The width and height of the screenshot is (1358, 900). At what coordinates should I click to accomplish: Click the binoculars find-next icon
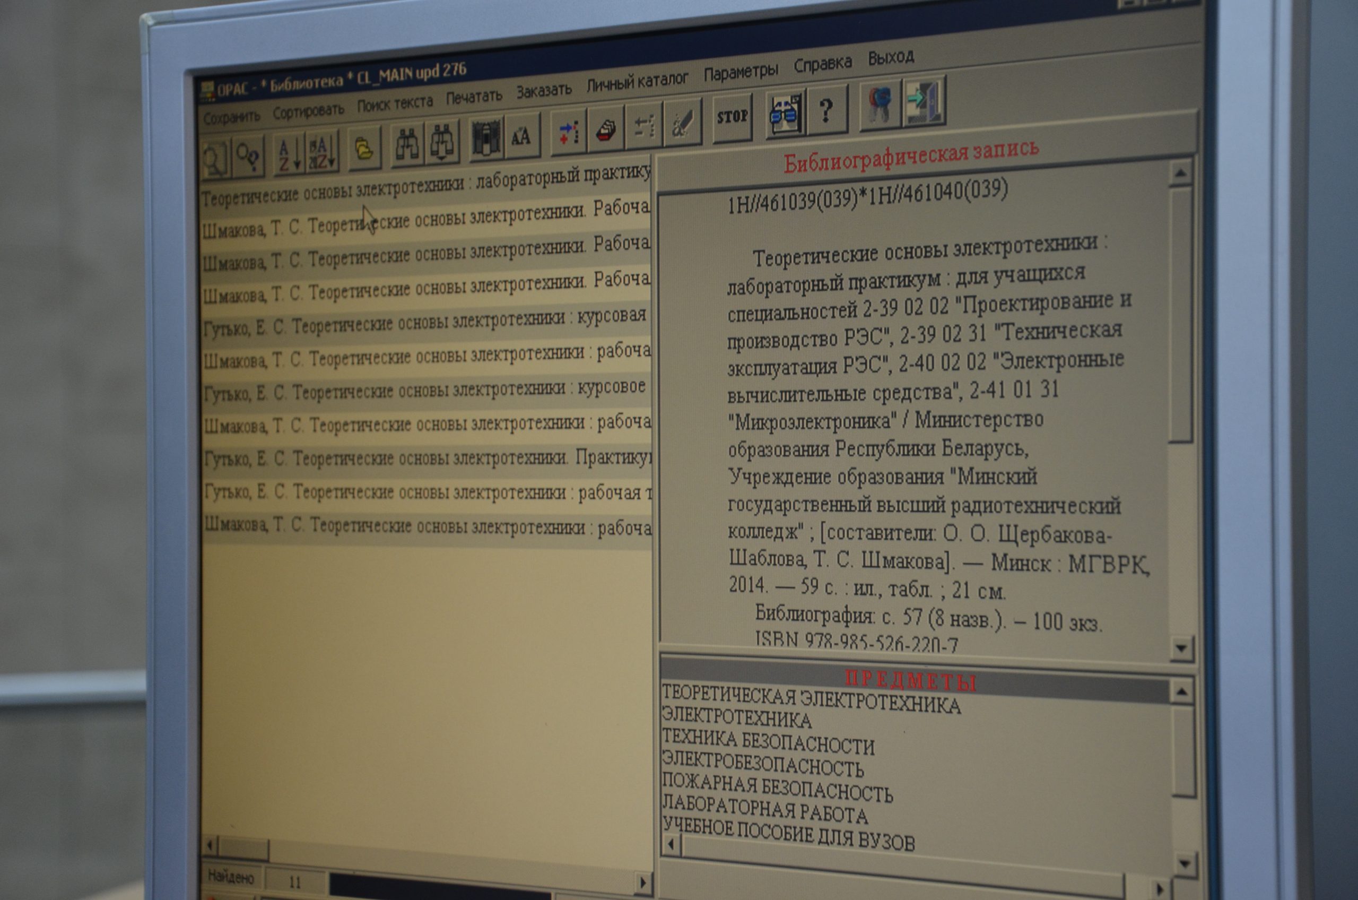[x=442, y=142]
